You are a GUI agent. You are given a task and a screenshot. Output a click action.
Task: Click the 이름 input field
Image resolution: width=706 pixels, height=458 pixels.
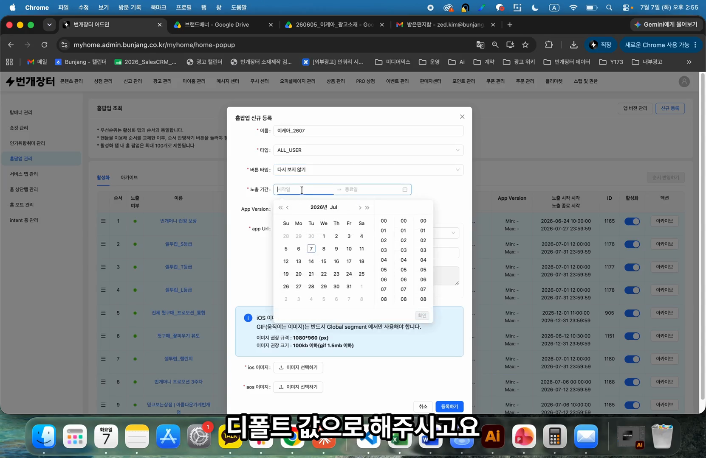(368, 131)
